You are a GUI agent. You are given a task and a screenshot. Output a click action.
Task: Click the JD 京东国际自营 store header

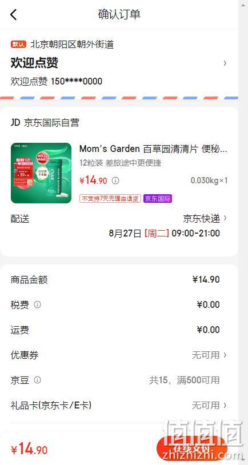45,122
